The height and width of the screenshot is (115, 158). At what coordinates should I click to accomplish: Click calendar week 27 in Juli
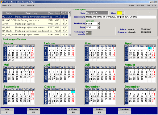87,70
